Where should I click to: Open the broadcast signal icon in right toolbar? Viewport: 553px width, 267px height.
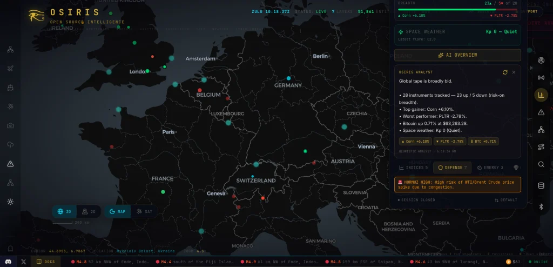click(541, 78)
